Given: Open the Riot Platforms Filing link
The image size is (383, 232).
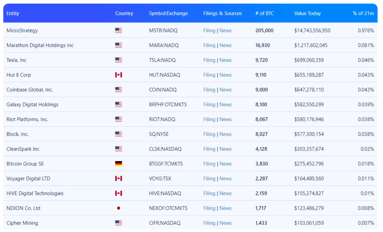Looking at the screenshot, I should (x=209, y=119).
